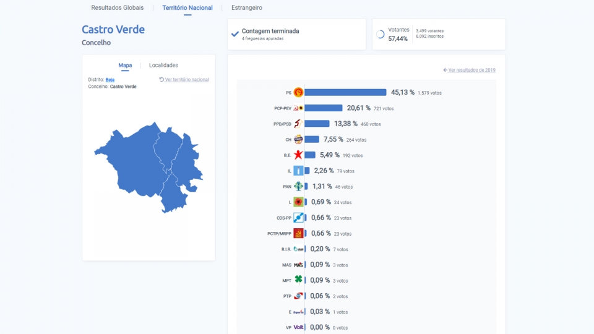Click the Chega party logo icon
Screen dimensions: 594x334
[298, 139]
